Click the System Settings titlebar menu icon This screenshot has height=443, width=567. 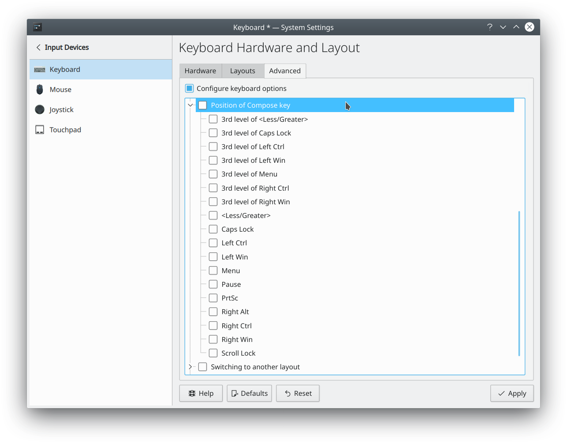pyautogui.click(x=37, y=27)
